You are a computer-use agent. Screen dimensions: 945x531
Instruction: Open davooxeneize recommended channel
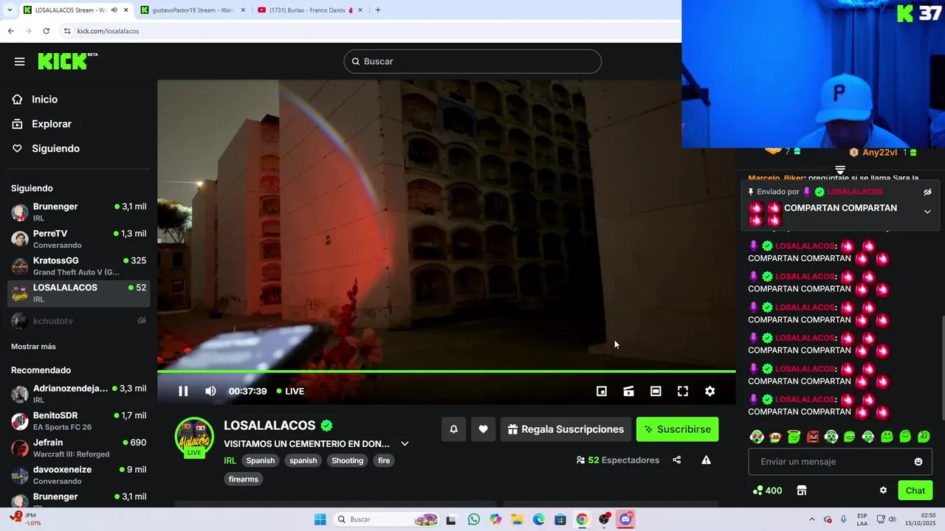coord(78,475)
